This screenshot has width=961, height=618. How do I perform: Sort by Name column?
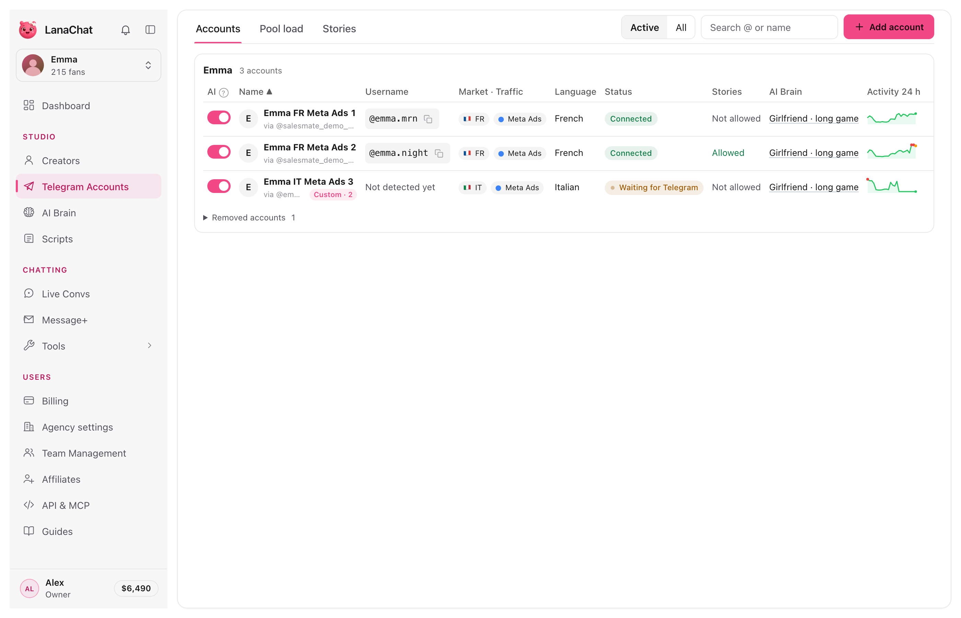pyautogui.click(x=255, y=92)
